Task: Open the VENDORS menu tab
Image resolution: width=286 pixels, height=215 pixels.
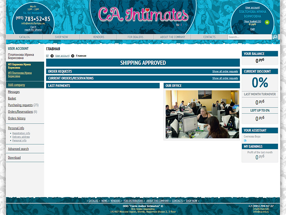Action: click(99, 37)
